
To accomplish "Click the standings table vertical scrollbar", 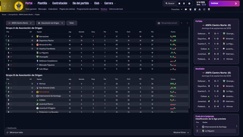I will [x=189, y=68].
